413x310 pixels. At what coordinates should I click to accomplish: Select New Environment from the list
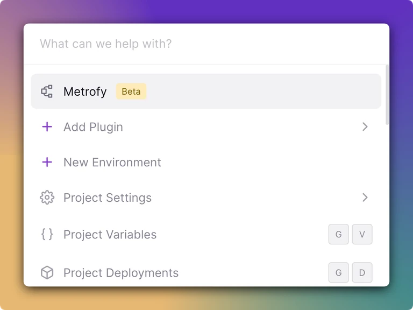[x=206, y=162]
